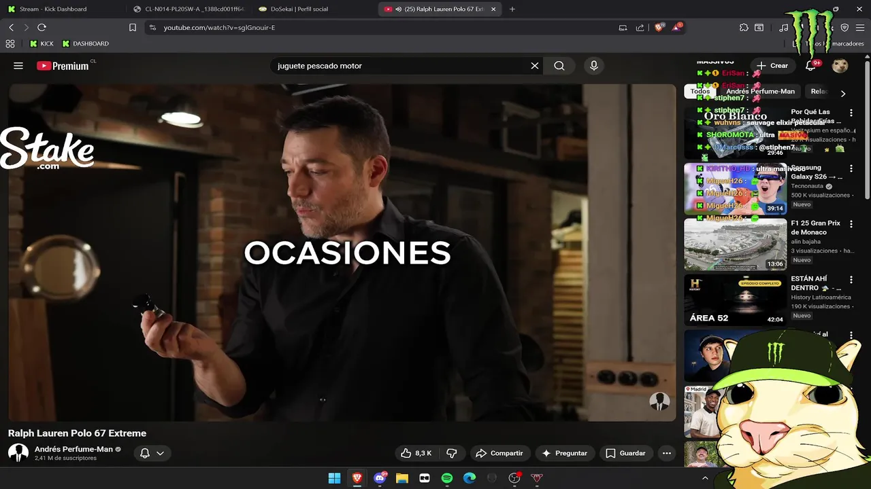This screenshot has height=489, width=871.
Task: Open the options menu for ESTÁN AHÍ DENTRO video
Action: (851, 280)
